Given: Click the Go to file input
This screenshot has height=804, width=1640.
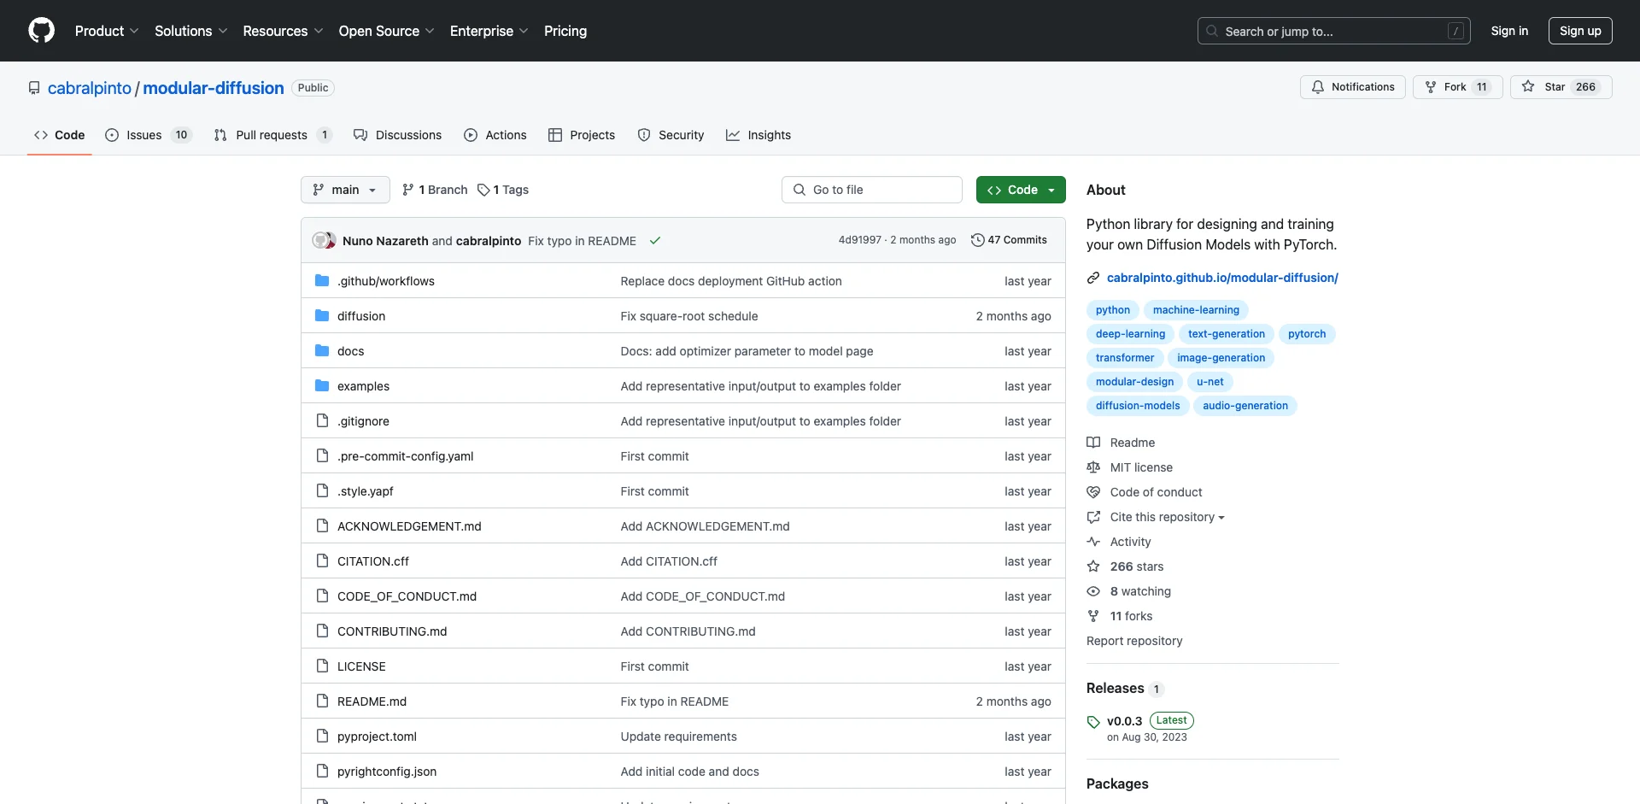Looking at the screenshot, I should [x=872, y=190].
